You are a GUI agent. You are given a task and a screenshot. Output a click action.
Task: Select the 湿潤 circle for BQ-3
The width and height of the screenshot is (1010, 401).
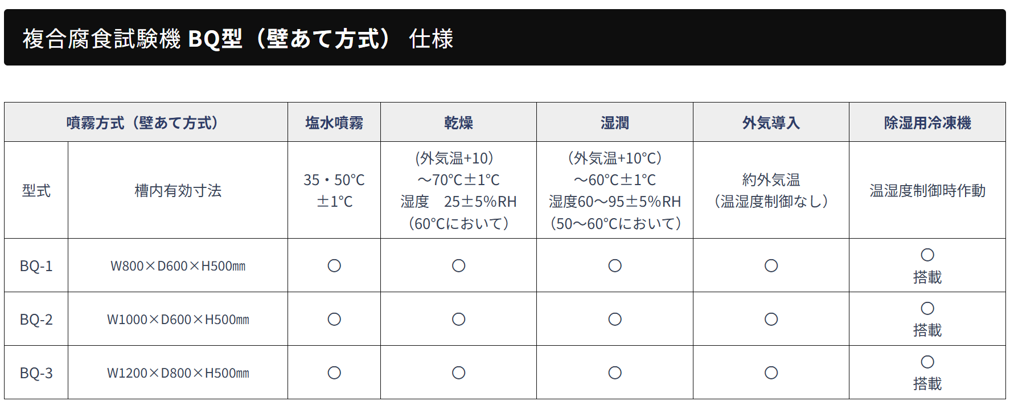pos(615,373)
